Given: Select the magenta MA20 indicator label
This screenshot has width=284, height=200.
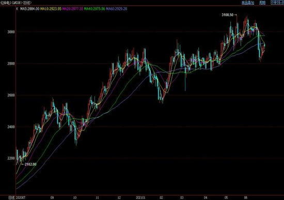Looking at the screenshot, I should [x=73, y=9].
